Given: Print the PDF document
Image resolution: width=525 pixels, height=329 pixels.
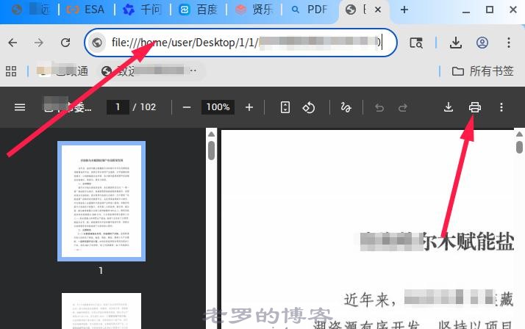Looking at the screenshot, I should (475, 107).
